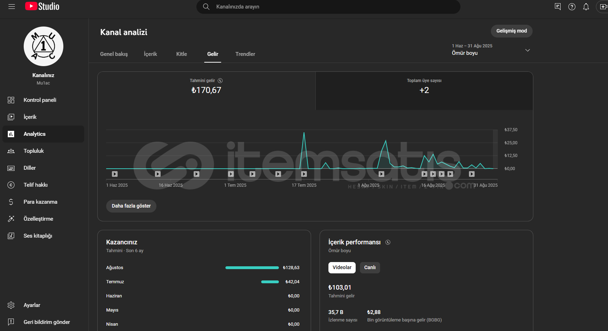The image size is (608, 331).
Task: Click the video marker under 17 Tem 2025 peak
Action: (x=304, y=174)
